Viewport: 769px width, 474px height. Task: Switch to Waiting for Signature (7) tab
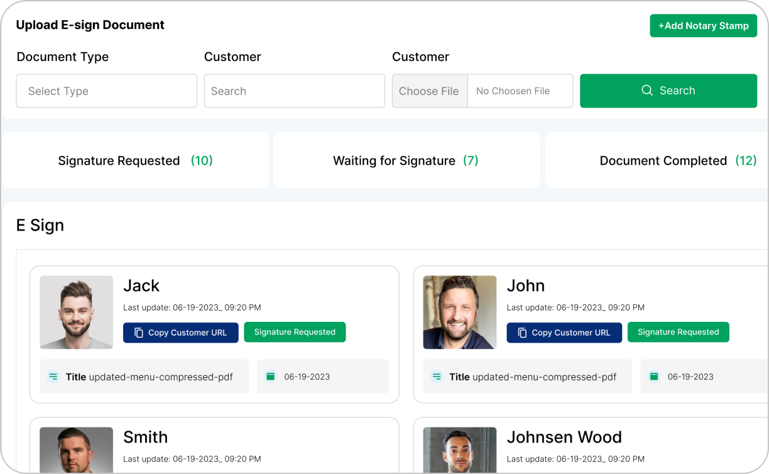point(406,160)
